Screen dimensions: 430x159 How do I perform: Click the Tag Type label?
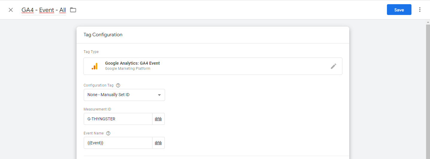[x=91, y=52]
